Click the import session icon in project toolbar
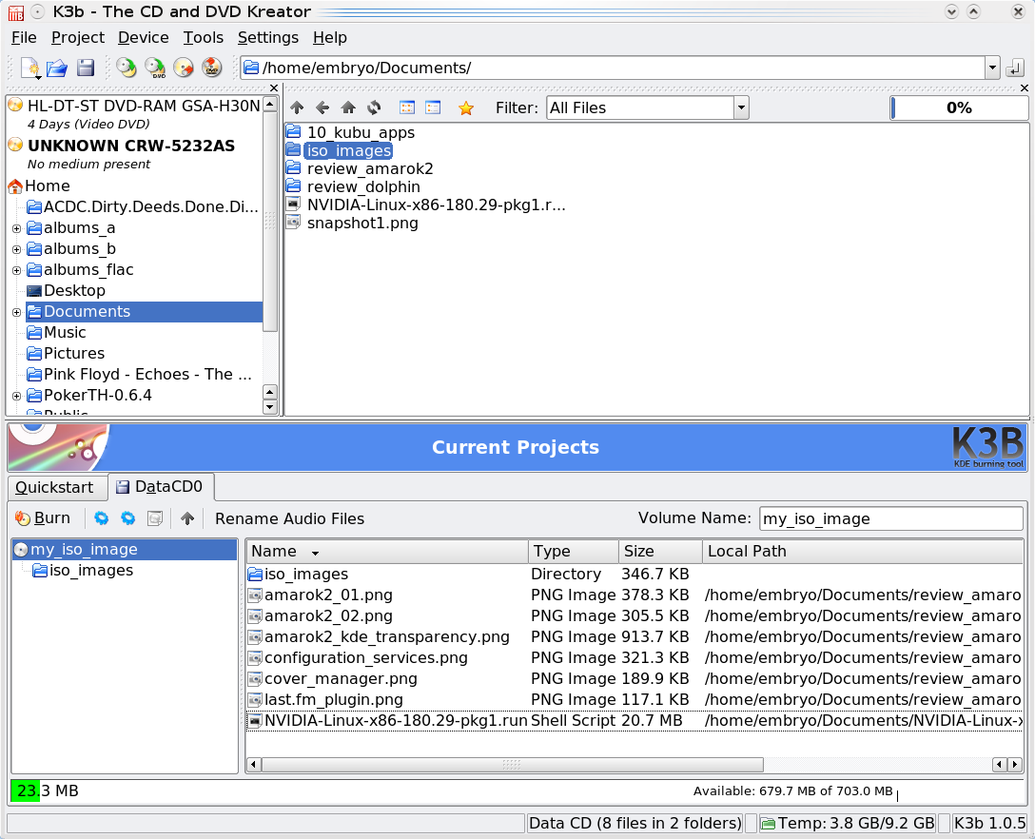Viewport: 1035px width, 839px height. point(155,518)
